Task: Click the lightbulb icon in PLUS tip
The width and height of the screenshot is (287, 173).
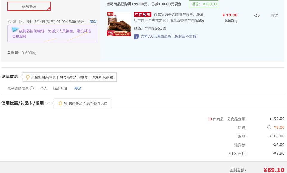Action: coord(60,103)
